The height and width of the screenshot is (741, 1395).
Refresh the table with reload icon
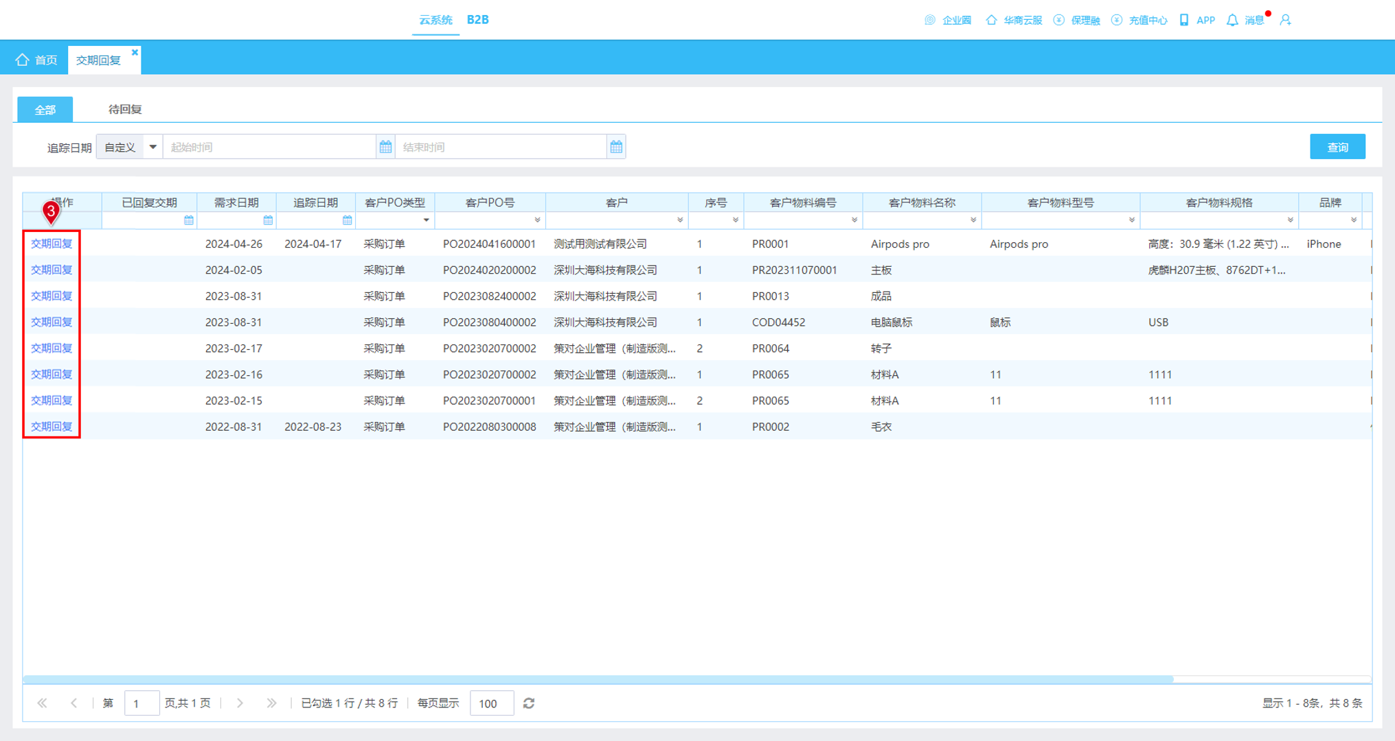click(529, 703)
